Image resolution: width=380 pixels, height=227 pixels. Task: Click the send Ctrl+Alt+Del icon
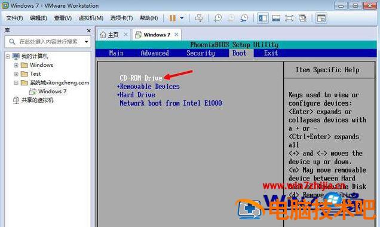[199, 18]
